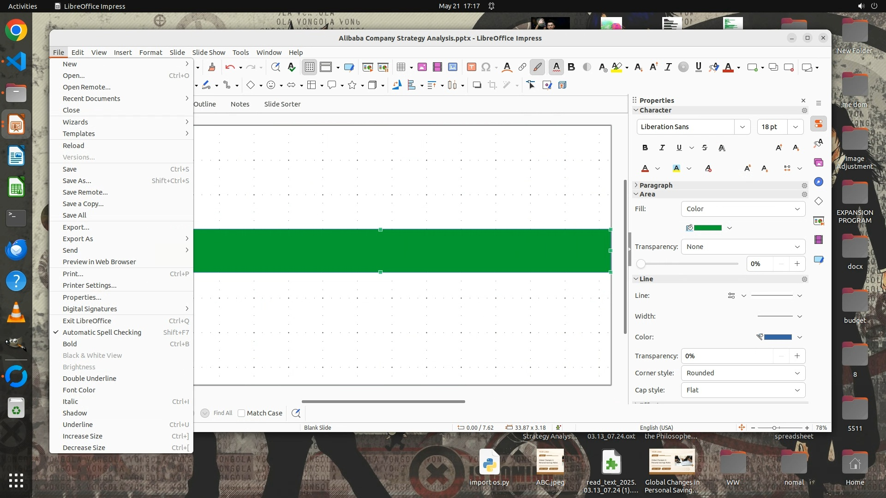
Task: Expand the Paragraph section
Action: tap(655, 185)
